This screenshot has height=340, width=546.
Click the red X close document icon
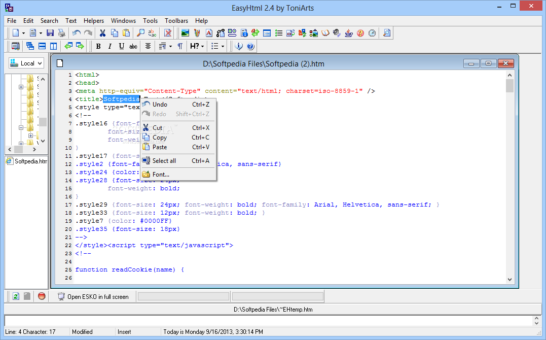(x=168, y=33)
